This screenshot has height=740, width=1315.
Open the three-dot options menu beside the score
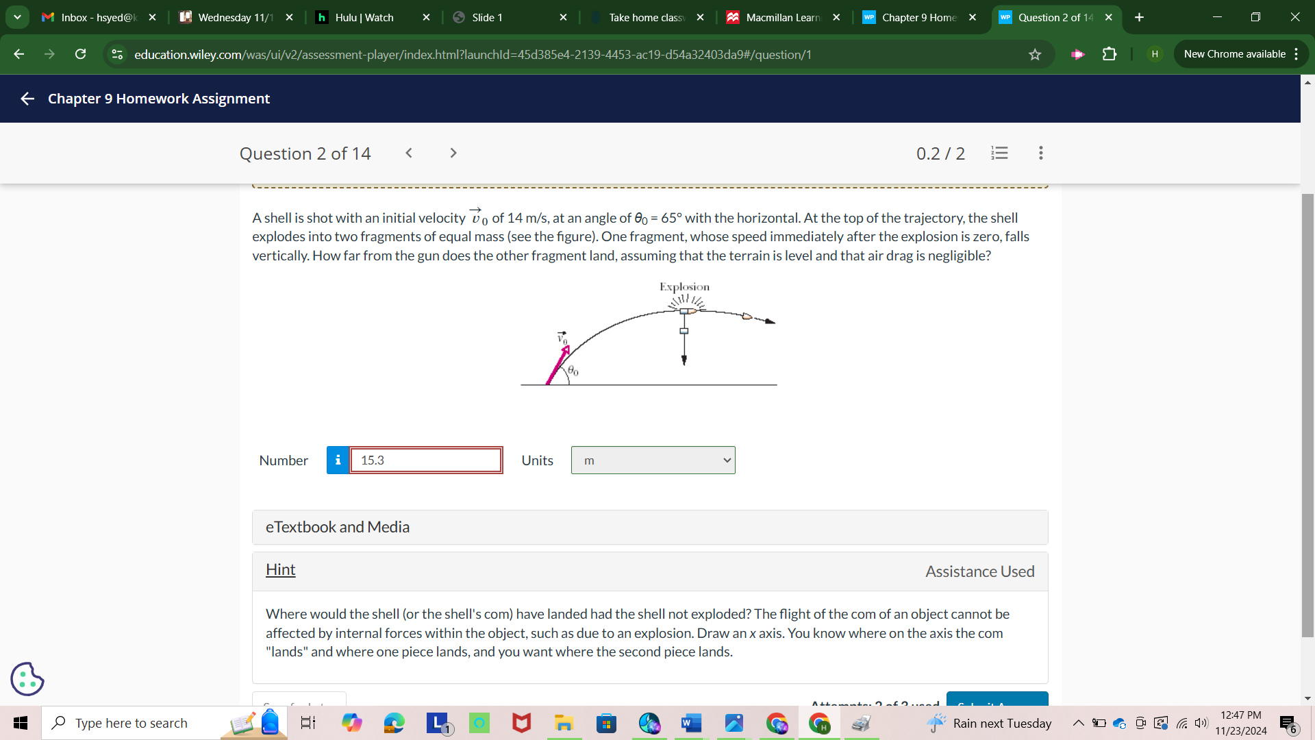(1040, 153)
